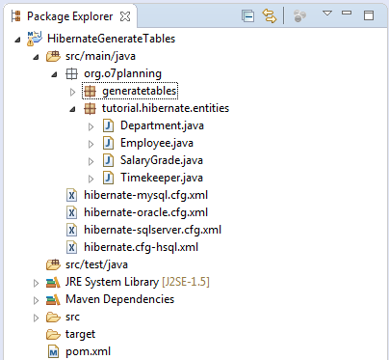Click the tutorial.hibernate.entities package icon

(90, 108)
